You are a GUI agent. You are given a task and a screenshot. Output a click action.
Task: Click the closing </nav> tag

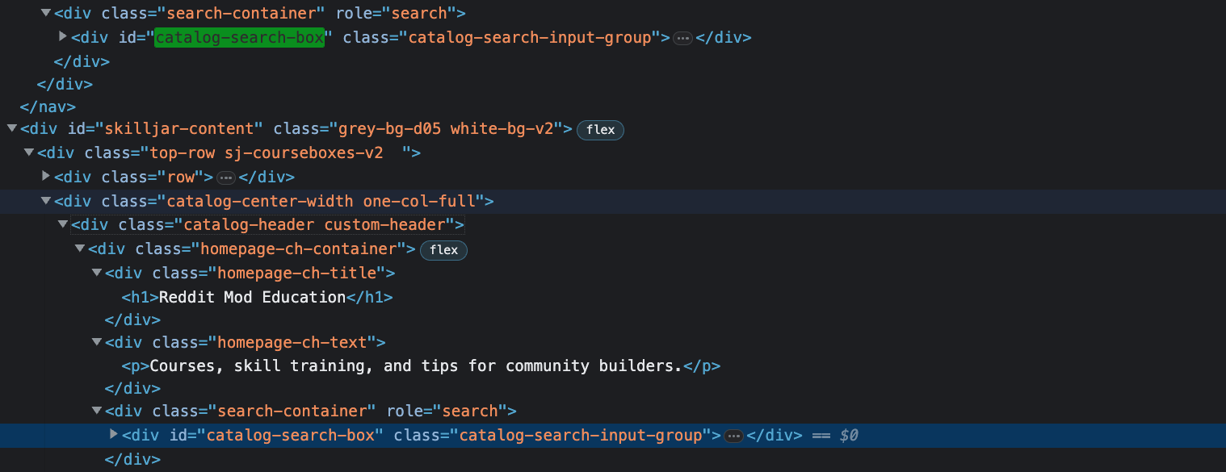[x=48, y=107]
